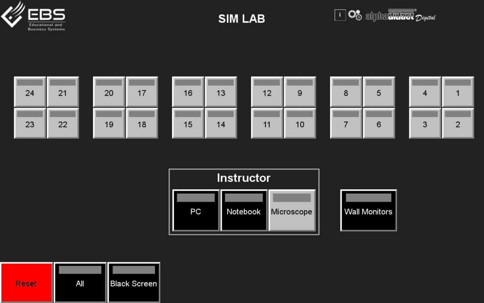Activate the Wall Monitors output

point(368,210)
